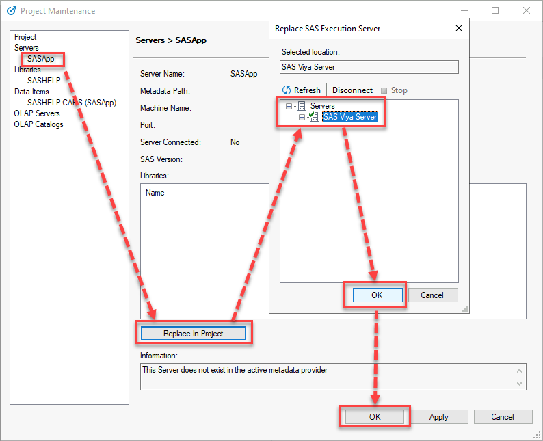Open OLAP Catalogs in the tree

pyautogui.click(x=38, y=124)
